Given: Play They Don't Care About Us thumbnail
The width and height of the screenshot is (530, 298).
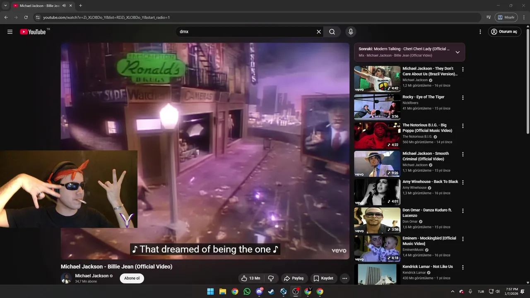Looking at the screenshot, I should point(377,79).
